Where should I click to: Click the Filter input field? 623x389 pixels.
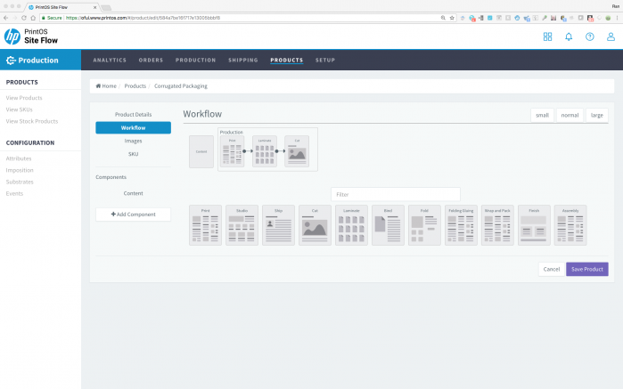coord(395,194)
